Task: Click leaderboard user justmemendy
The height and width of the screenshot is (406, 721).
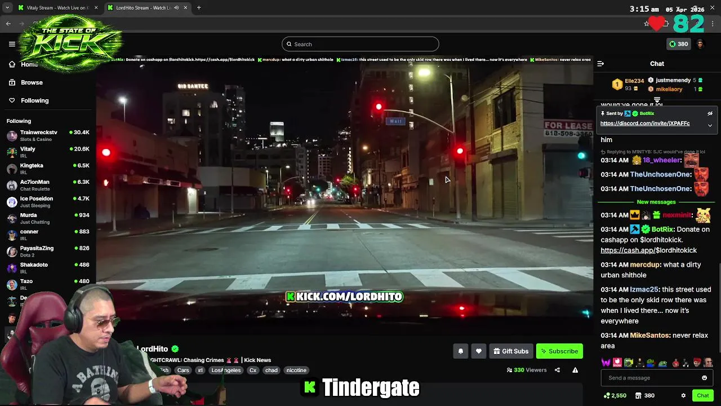Action: (673, 81)
